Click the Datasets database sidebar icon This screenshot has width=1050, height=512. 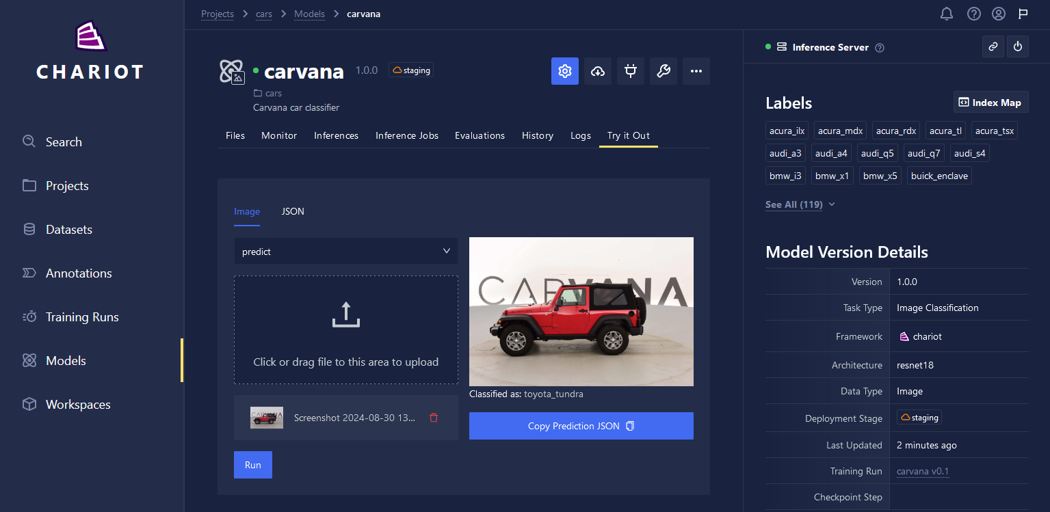[29, 229]
